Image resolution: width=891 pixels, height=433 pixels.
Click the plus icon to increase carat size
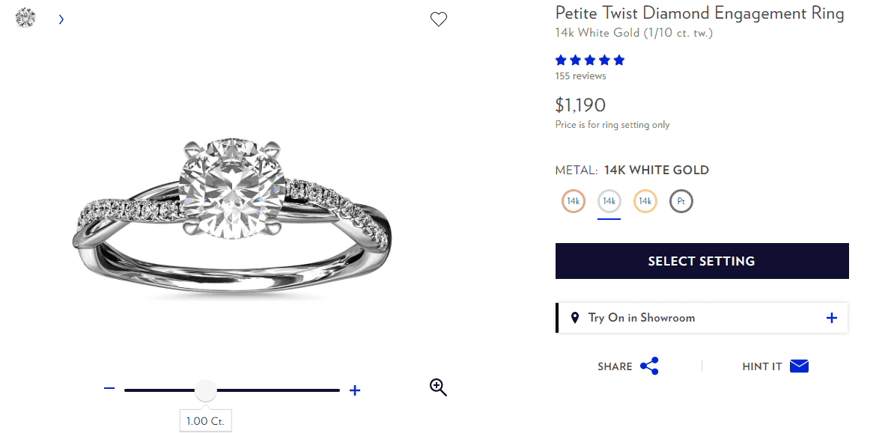click(x=354, y=390)
